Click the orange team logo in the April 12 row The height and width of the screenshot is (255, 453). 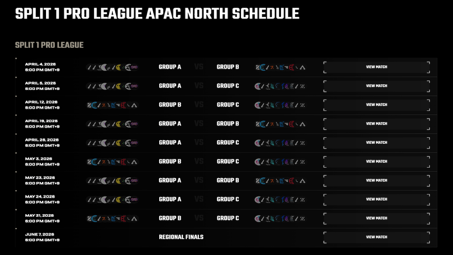coord(104,105)
